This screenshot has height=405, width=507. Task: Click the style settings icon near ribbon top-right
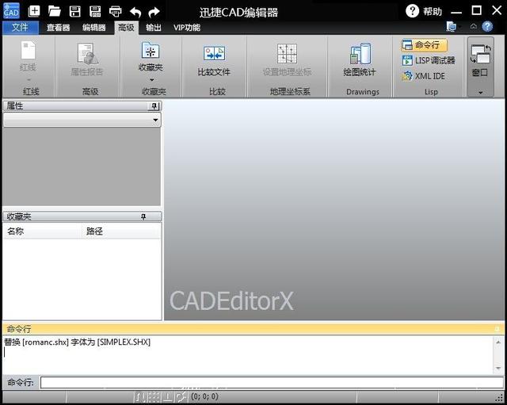[x=451, y=26]
